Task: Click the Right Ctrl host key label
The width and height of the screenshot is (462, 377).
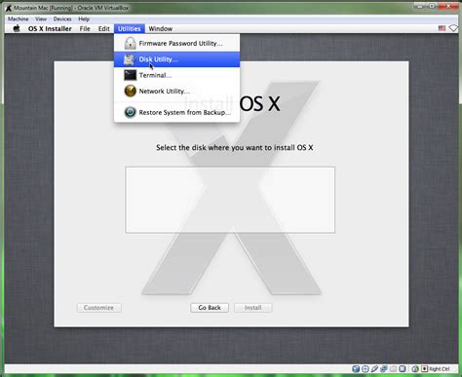Action: point(440,369)
